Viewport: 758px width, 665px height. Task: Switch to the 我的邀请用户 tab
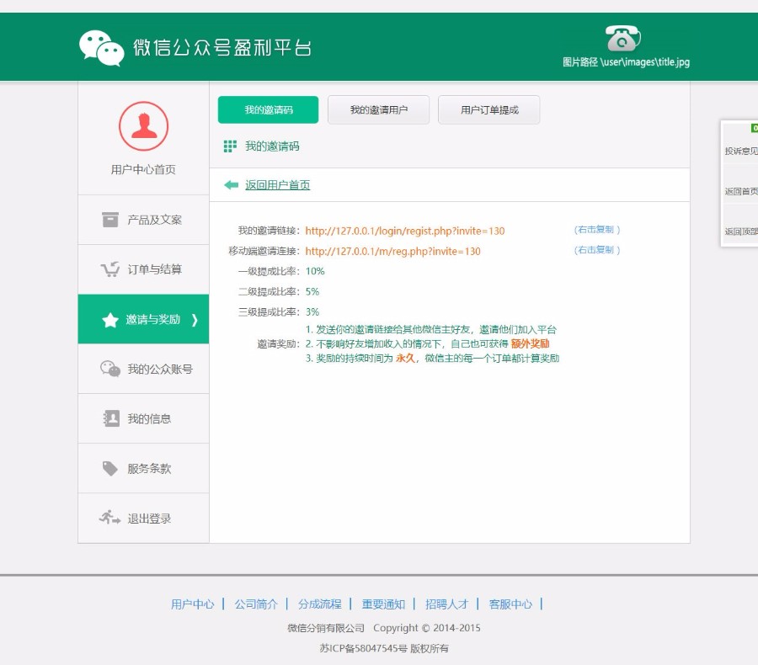tap(378, 109)
